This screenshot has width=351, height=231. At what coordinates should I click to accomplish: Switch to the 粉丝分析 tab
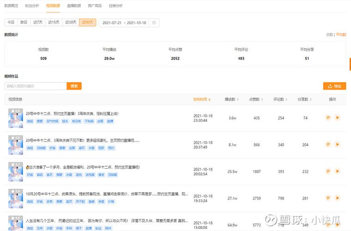click(32, 6)
